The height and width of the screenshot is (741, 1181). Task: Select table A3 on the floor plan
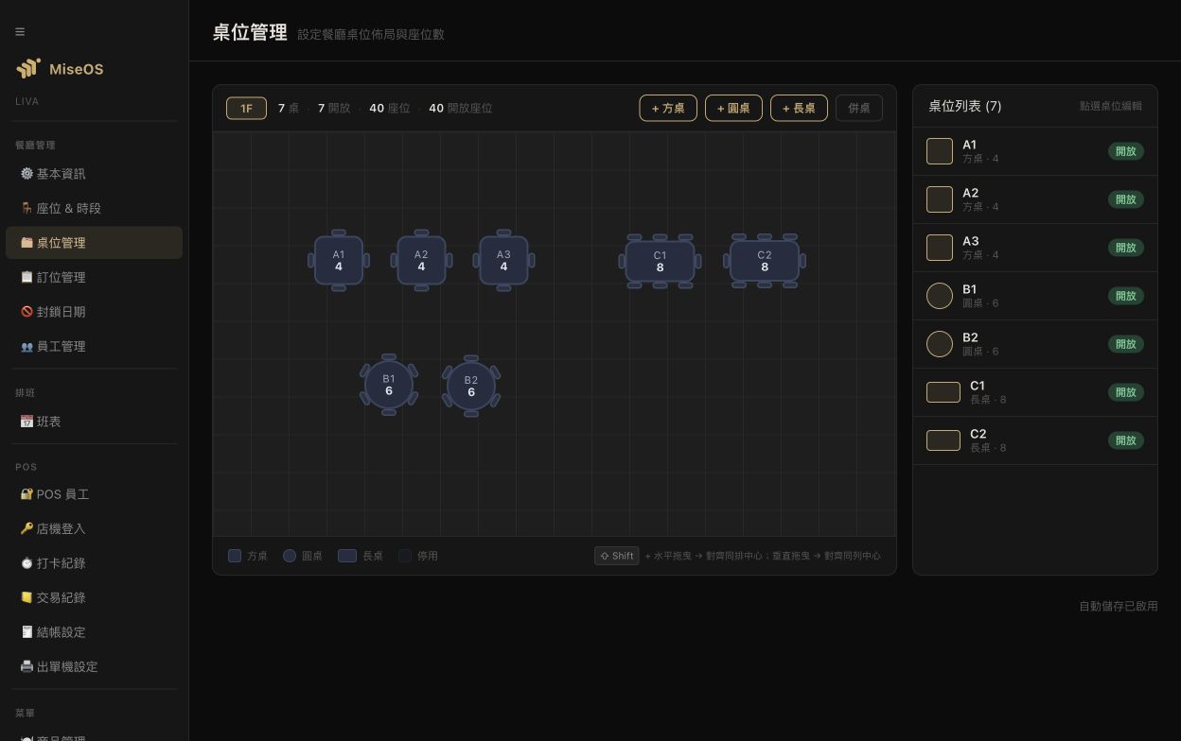(503, 261)
